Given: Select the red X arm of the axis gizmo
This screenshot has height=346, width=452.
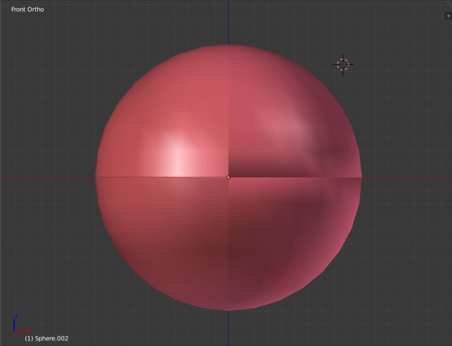Looking at the screenshot, I should tap(21, 332).
